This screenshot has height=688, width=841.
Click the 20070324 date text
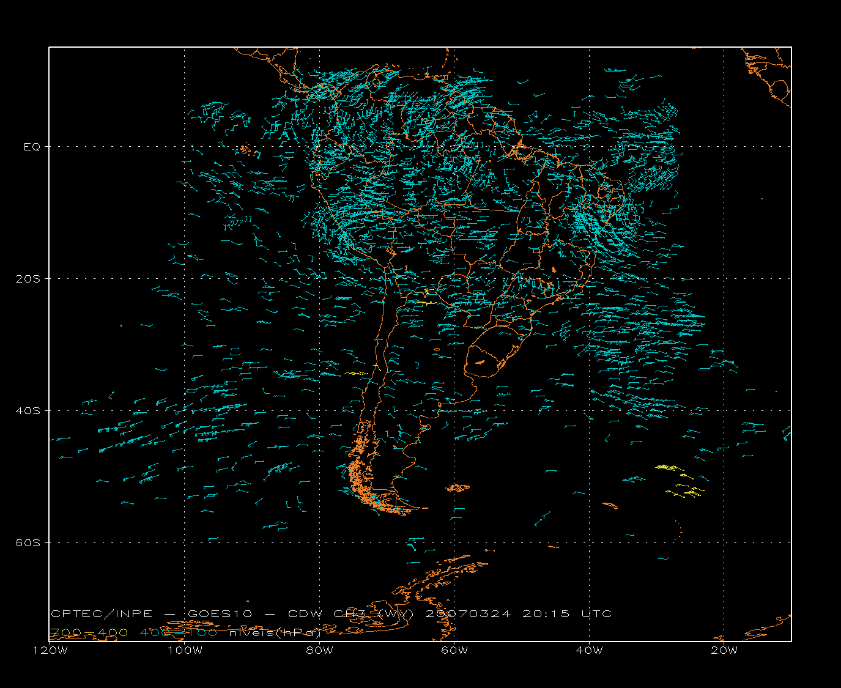[x=468, y=614]
